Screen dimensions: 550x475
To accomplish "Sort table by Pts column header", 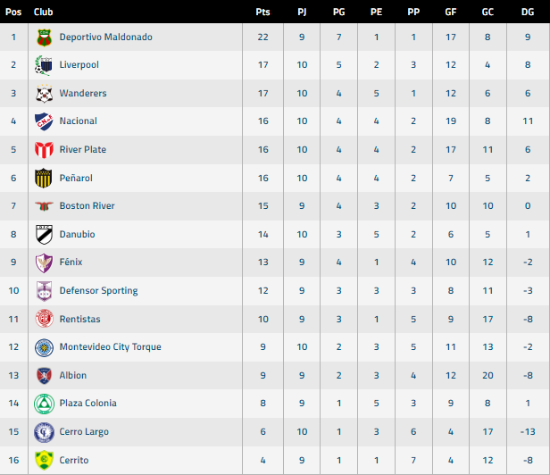I will (262, 12).
